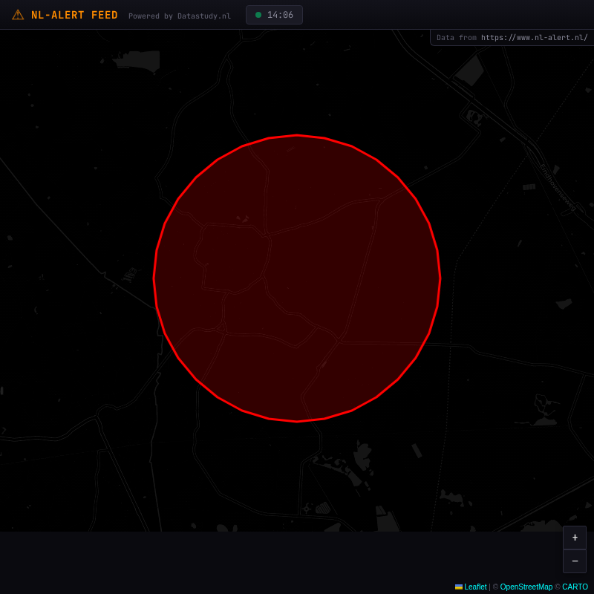Open the https://www.nl-alert.nl/ source link
The image size is (594, 594).
click(534, 38)
